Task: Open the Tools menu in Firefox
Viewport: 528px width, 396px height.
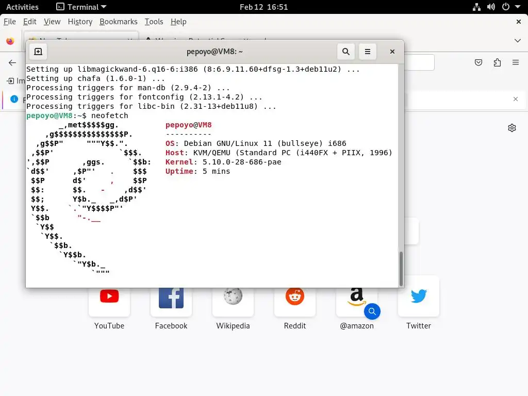Action: (x=154, y=22)
